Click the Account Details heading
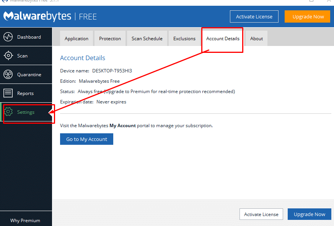Screen dimensions: 334x226 pos(83,58)
